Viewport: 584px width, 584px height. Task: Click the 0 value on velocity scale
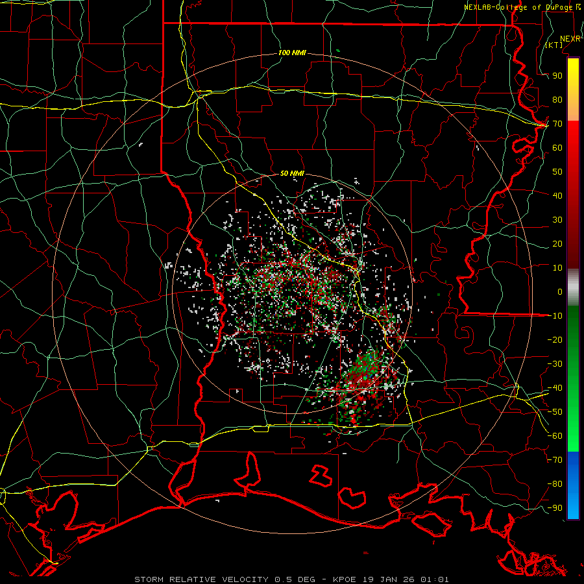pyautogui.click(x=560, y=291)
